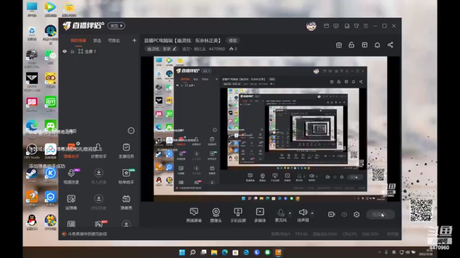Open the skin shirt icon in title bar
Viewport: 460px width, 258px height.
356,26
